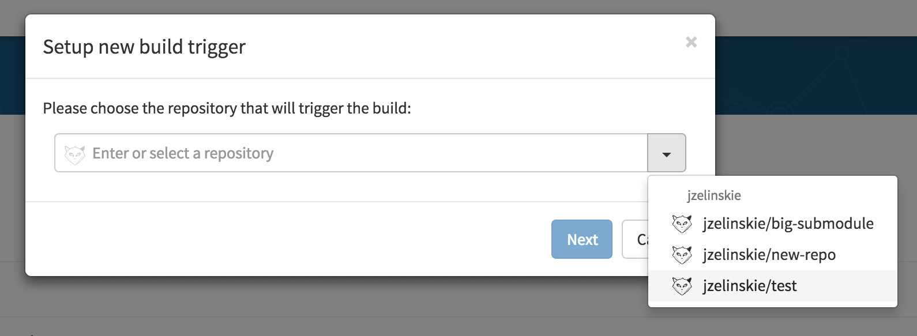Click the GitLab fox icon in repository field
The width and height of the screenshot is (917, 336).
point(74,154)
